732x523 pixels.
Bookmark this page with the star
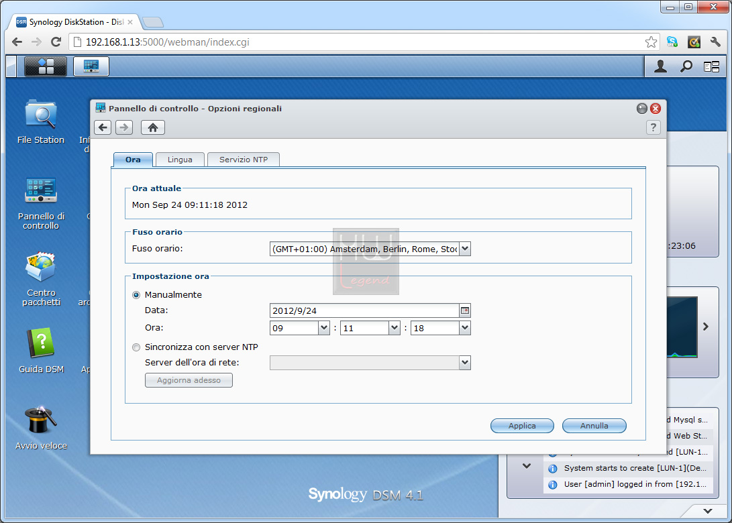tap(651, 42)
